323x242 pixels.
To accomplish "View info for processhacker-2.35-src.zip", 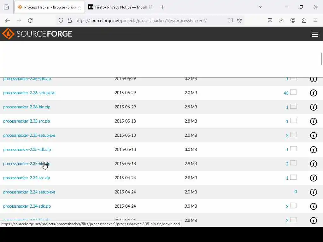I will [313, 121].
